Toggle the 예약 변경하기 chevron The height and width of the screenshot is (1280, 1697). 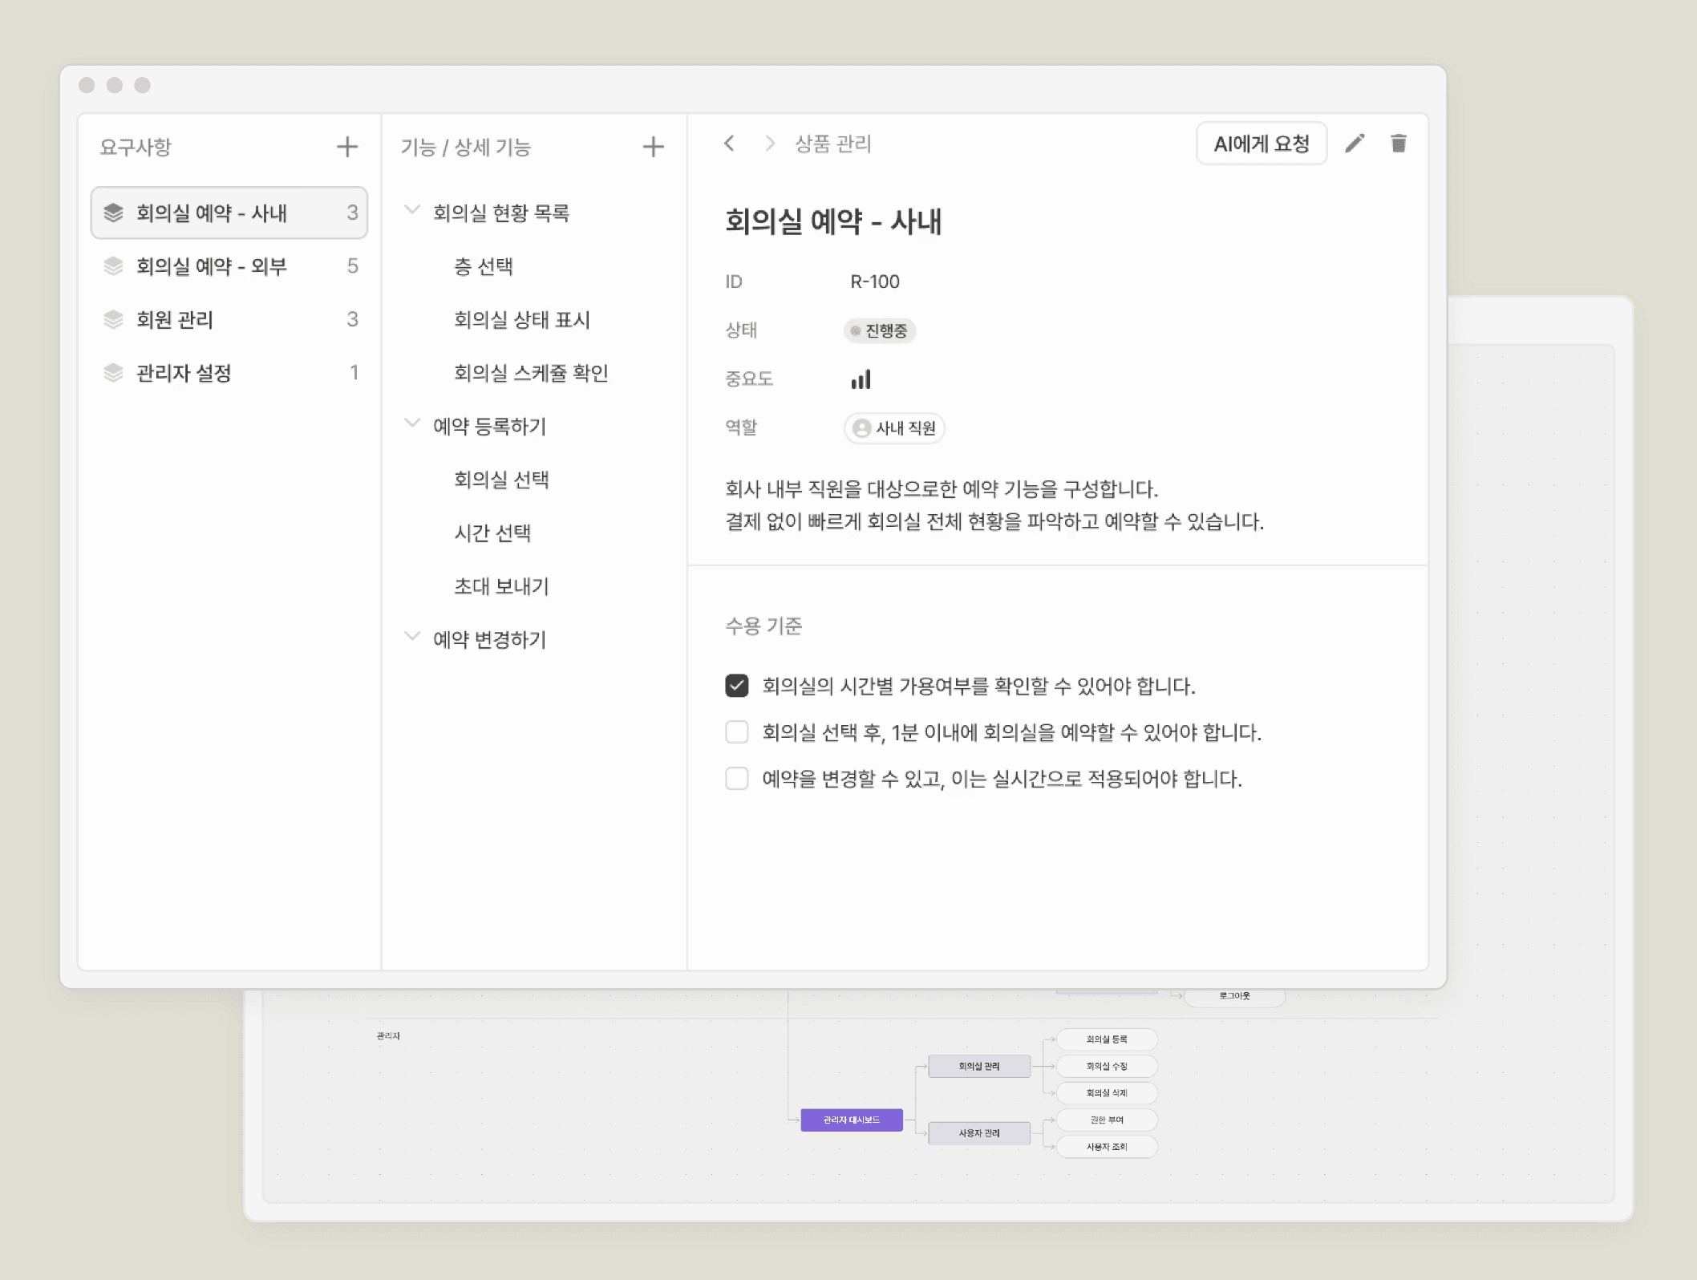tap(412, 638)
